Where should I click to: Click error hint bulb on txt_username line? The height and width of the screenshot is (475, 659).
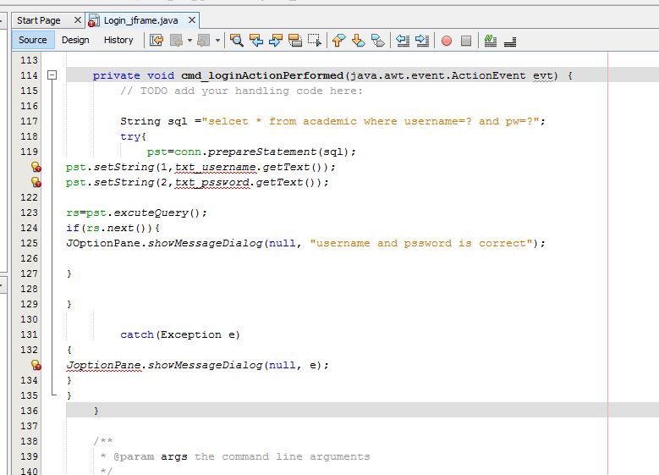(x=36, y=167)
